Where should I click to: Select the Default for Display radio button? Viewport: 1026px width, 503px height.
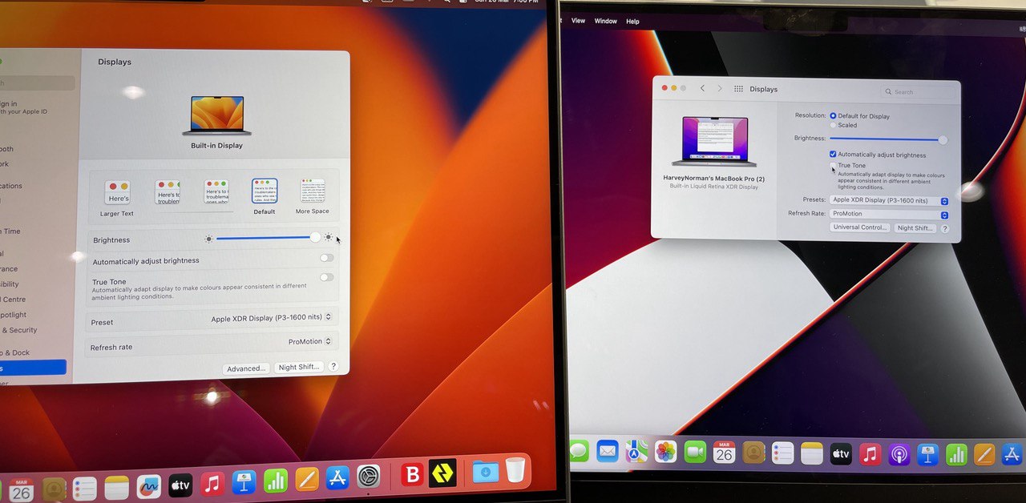tap(833, 116)
